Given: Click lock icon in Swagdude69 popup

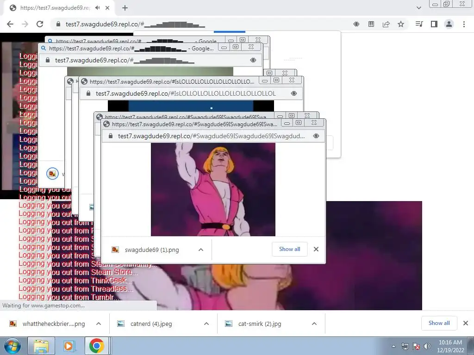Looking at the screenshot, I should (x=111, y=136).
